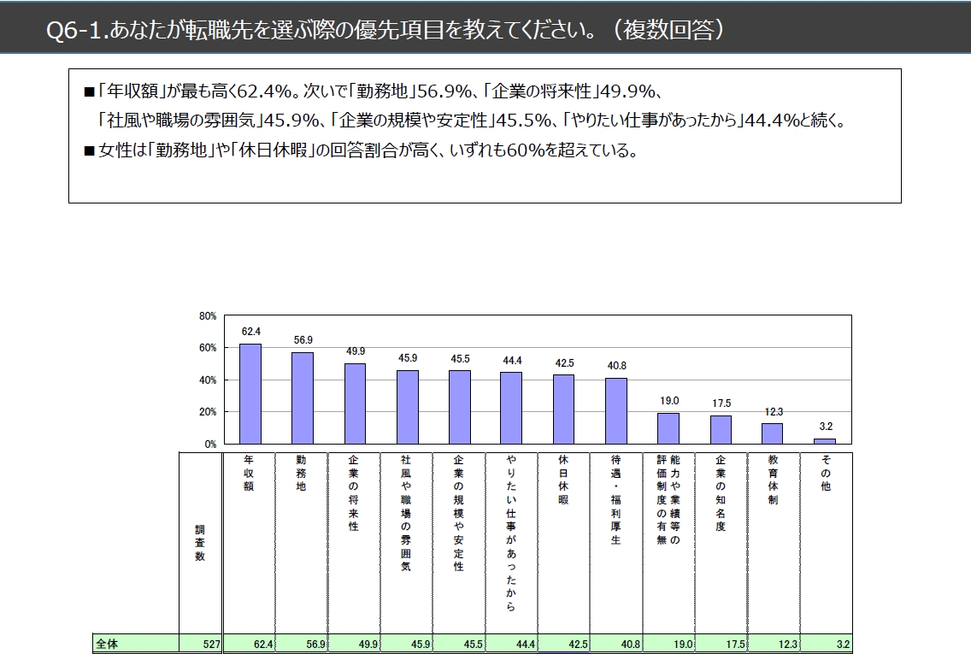The image size is (971, 654).
Task: Click the 527 survey count cell
Action: [x=200, y=644]
